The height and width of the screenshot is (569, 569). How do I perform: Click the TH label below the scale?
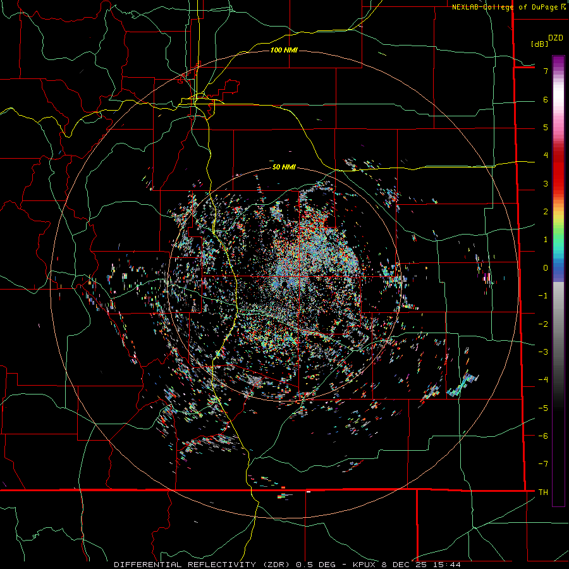[x=543, y=493]
